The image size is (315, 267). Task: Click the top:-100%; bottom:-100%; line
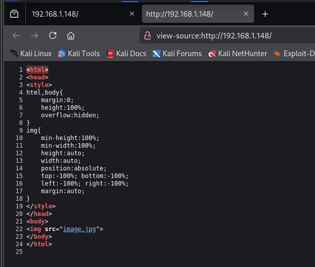[x=85, y=176]
